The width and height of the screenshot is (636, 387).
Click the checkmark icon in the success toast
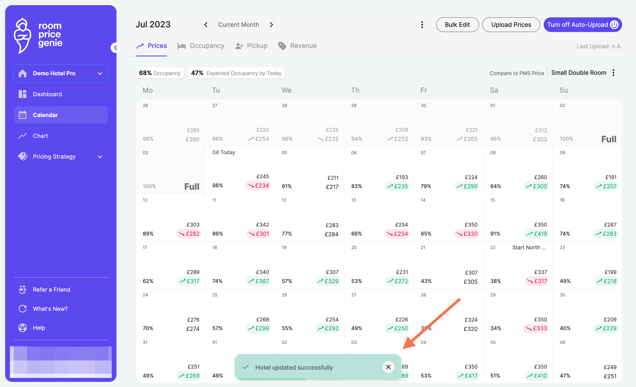(x=245, y=367)
